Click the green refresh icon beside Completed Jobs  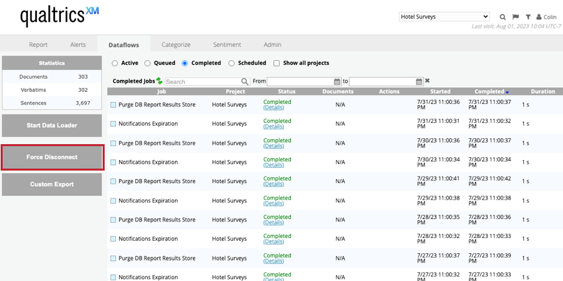pos(160,81)
